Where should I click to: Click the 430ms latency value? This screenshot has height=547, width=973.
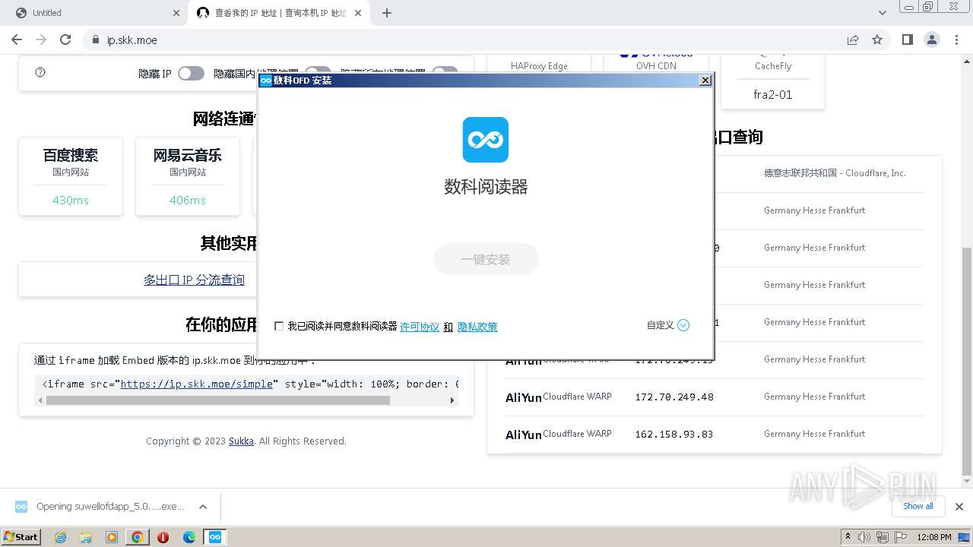(x=71, y=201)
